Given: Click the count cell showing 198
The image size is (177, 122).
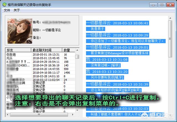Looking at the screenshot, I should [x=66, y=62].
